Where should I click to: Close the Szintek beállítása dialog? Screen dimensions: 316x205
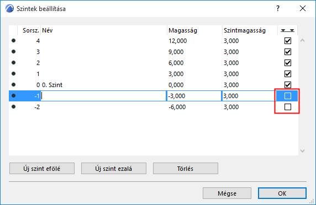pos(303,8)
